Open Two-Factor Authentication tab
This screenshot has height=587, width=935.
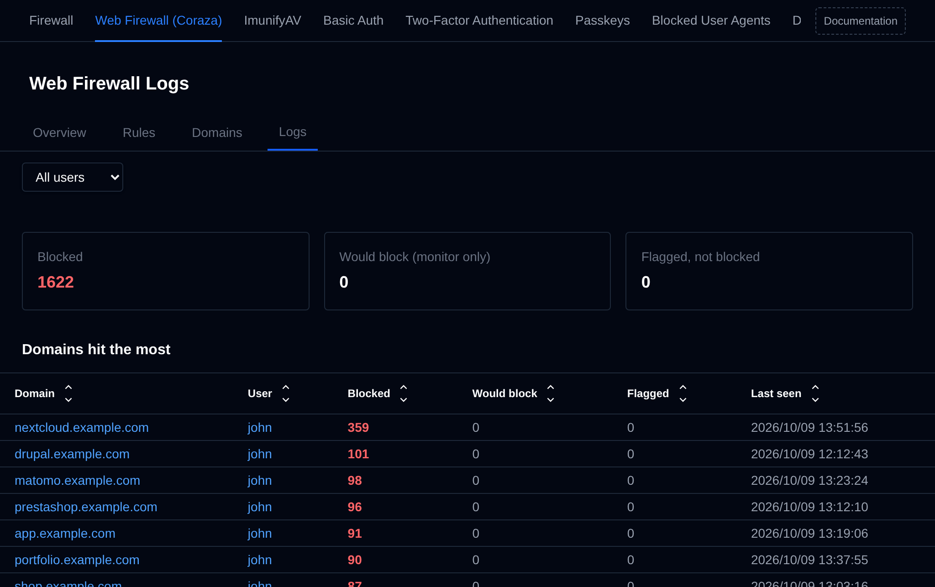pos(479,21)
